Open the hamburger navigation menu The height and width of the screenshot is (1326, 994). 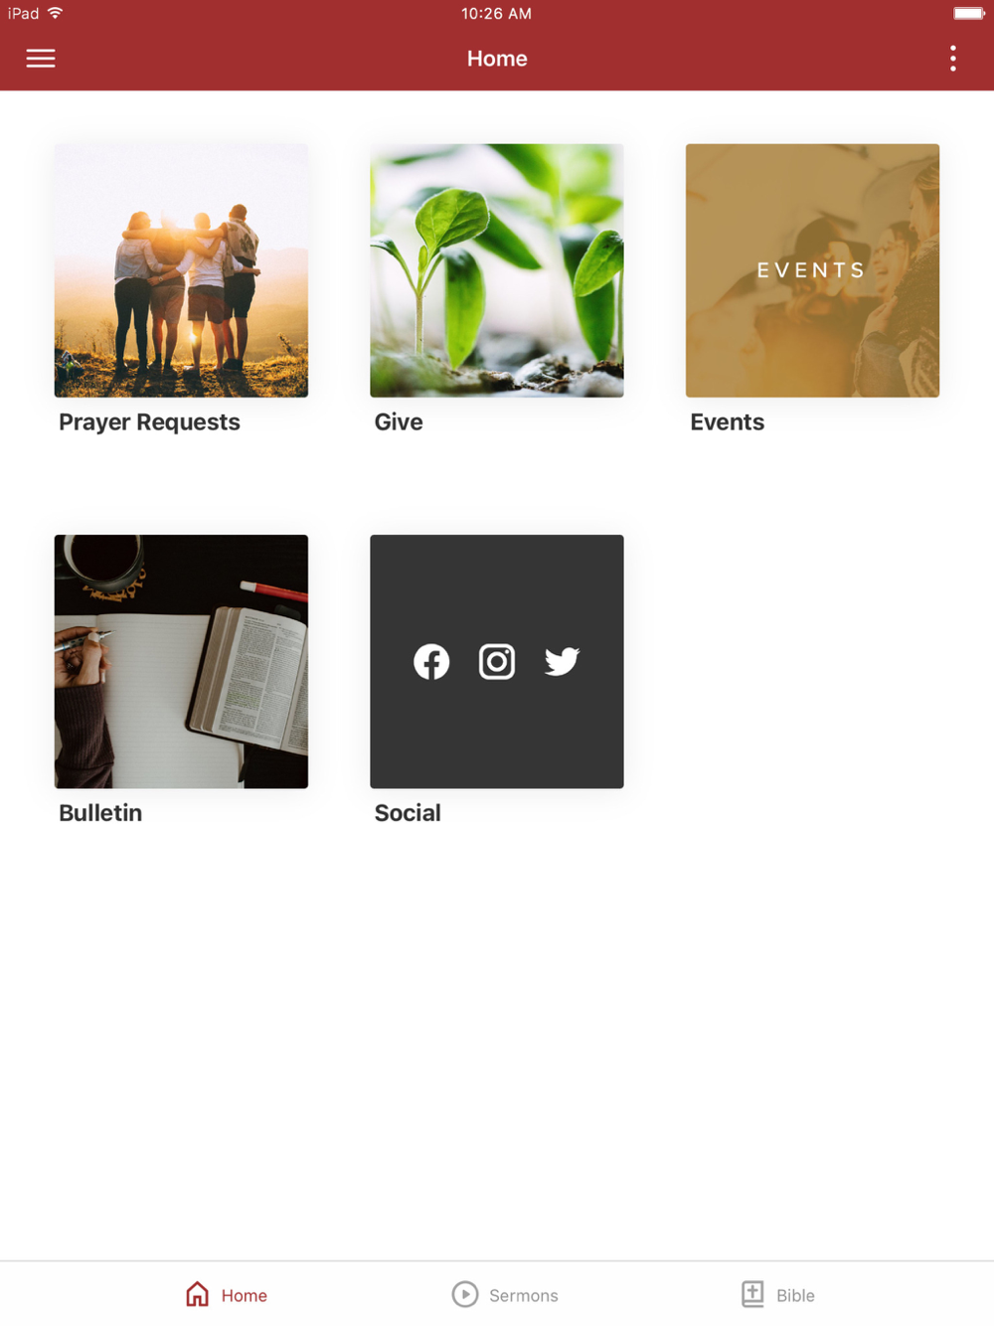tap(41, 59)
